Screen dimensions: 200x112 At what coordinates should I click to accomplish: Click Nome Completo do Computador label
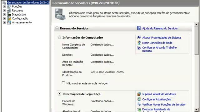pos(73,46)
